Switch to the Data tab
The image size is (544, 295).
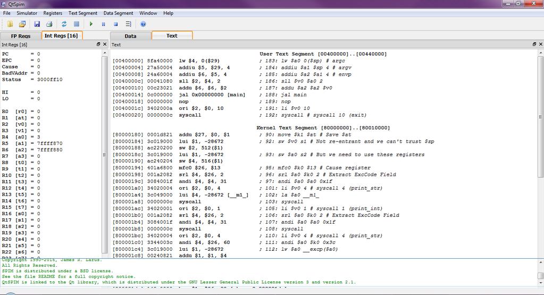coord(130,36)
